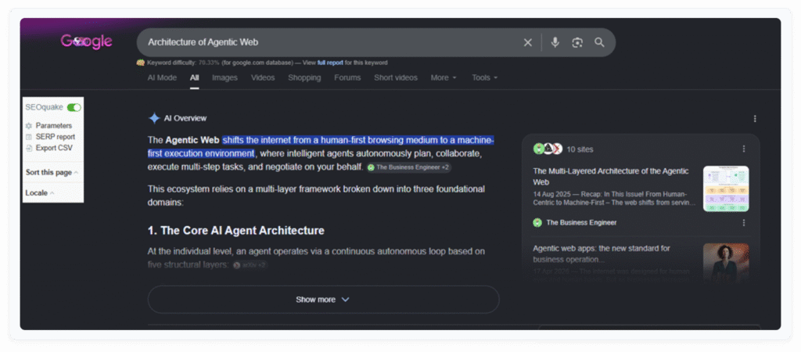Open AI Overview three-dot options menu
The height and width of the screenshot is (352, 801).
click(755, 119)
